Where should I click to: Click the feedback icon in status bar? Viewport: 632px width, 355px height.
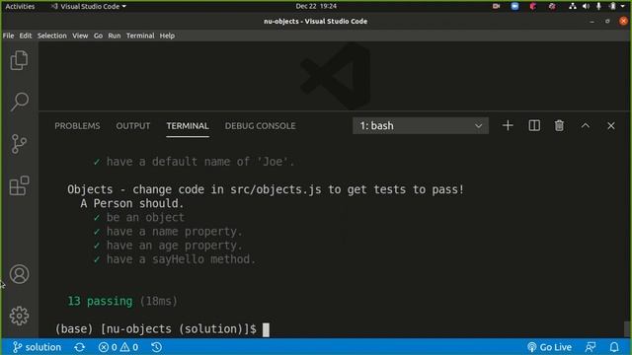point(591,347)
